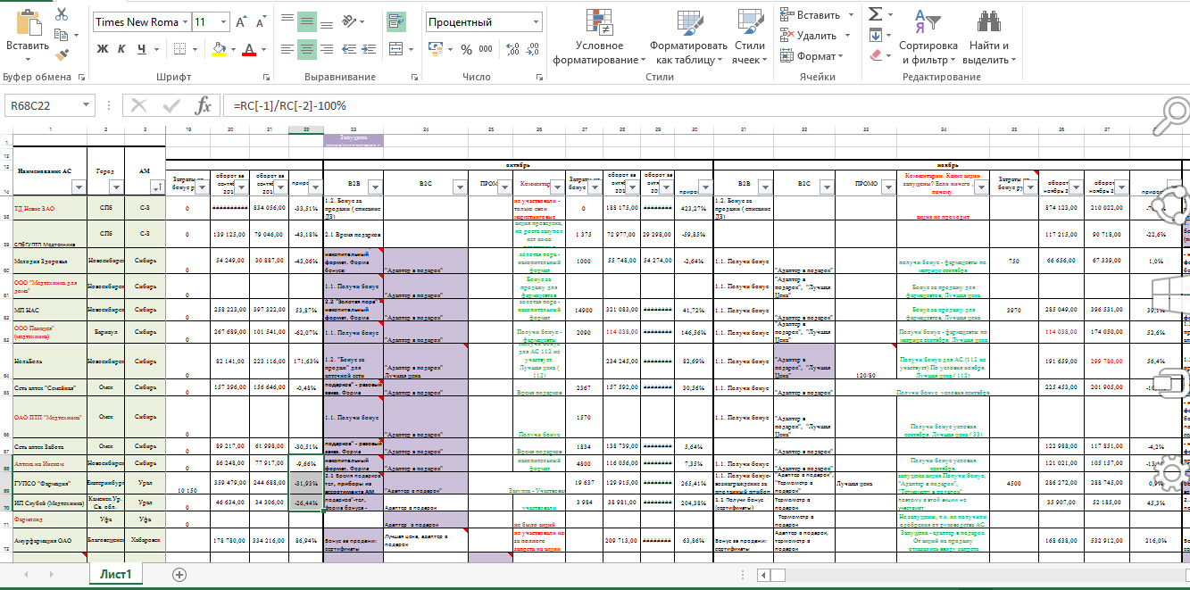Screen dimensions: 1190x590
Task: Open Форматировать как таблицу dropdown
Action: point(688,37)
